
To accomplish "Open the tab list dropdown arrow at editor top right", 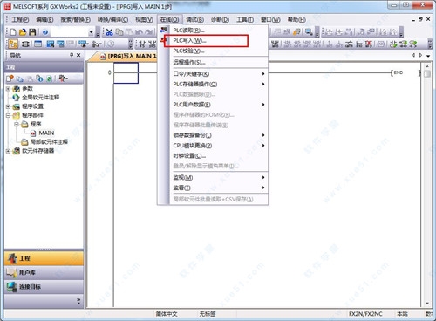I will pyautogui.click(x=428, y=56).
